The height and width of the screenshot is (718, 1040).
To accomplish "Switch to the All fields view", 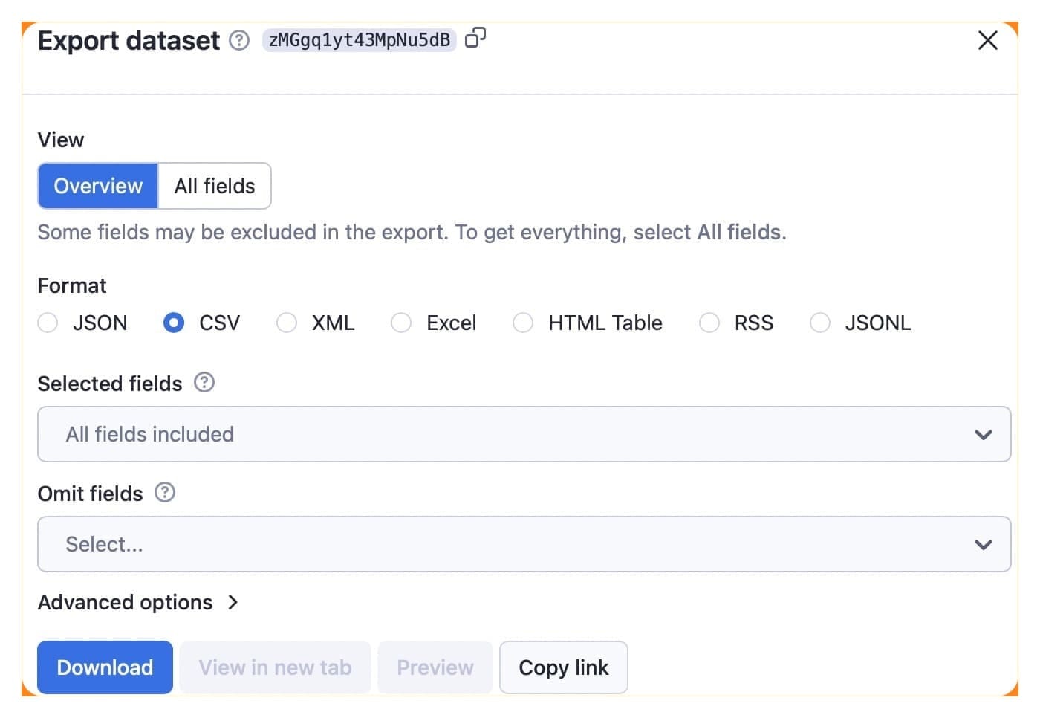I will 214,186.
